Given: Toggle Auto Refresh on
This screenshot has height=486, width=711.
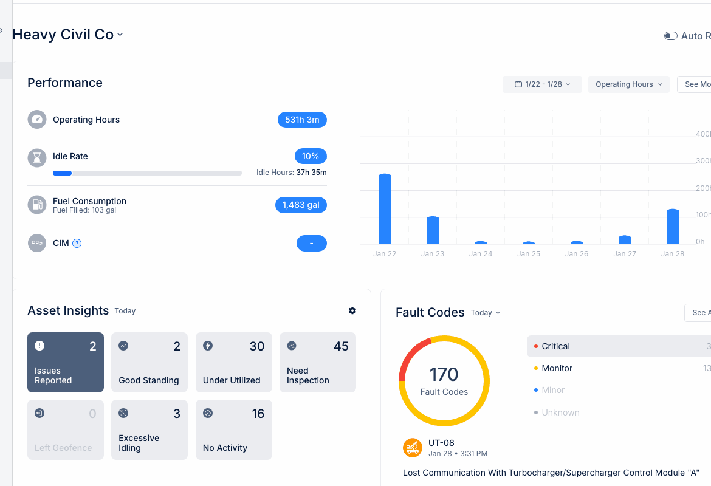Looking at the screenshot, I should (x=670, y=36).
